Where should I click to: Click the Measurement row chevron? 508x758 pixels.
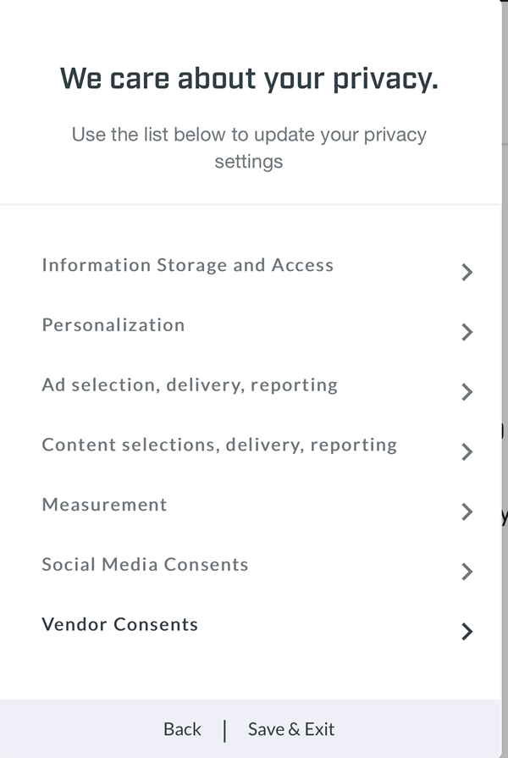click(x=467, y=512)
